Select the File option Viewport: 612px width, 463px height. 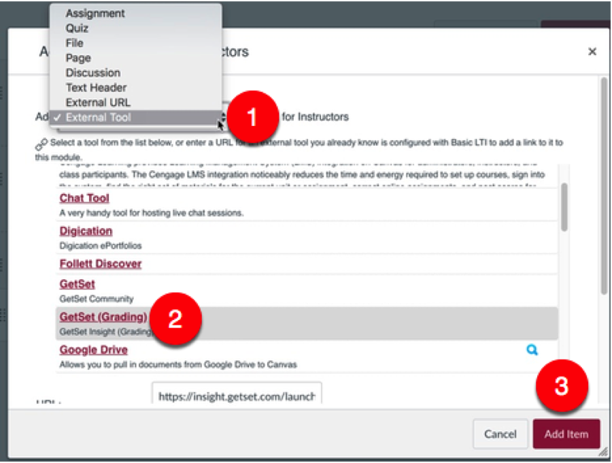(74, 43)
